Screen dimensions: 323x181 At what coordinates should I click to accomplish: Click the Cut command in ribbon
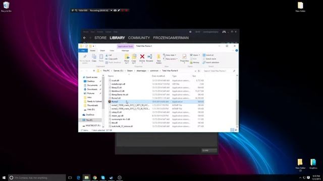(x=109, y=55)
